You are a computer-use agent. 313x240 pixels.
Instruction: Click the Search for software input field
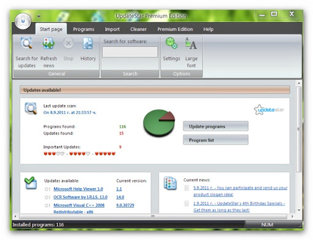coord(130,52)
